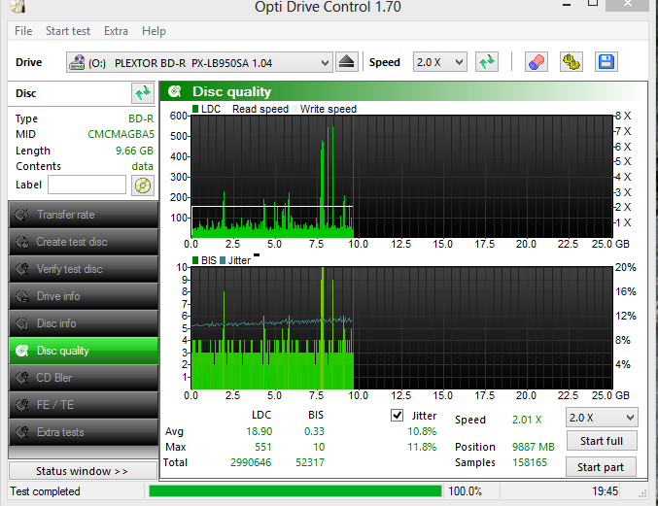Click into the disc Label input field

(87, 185)
